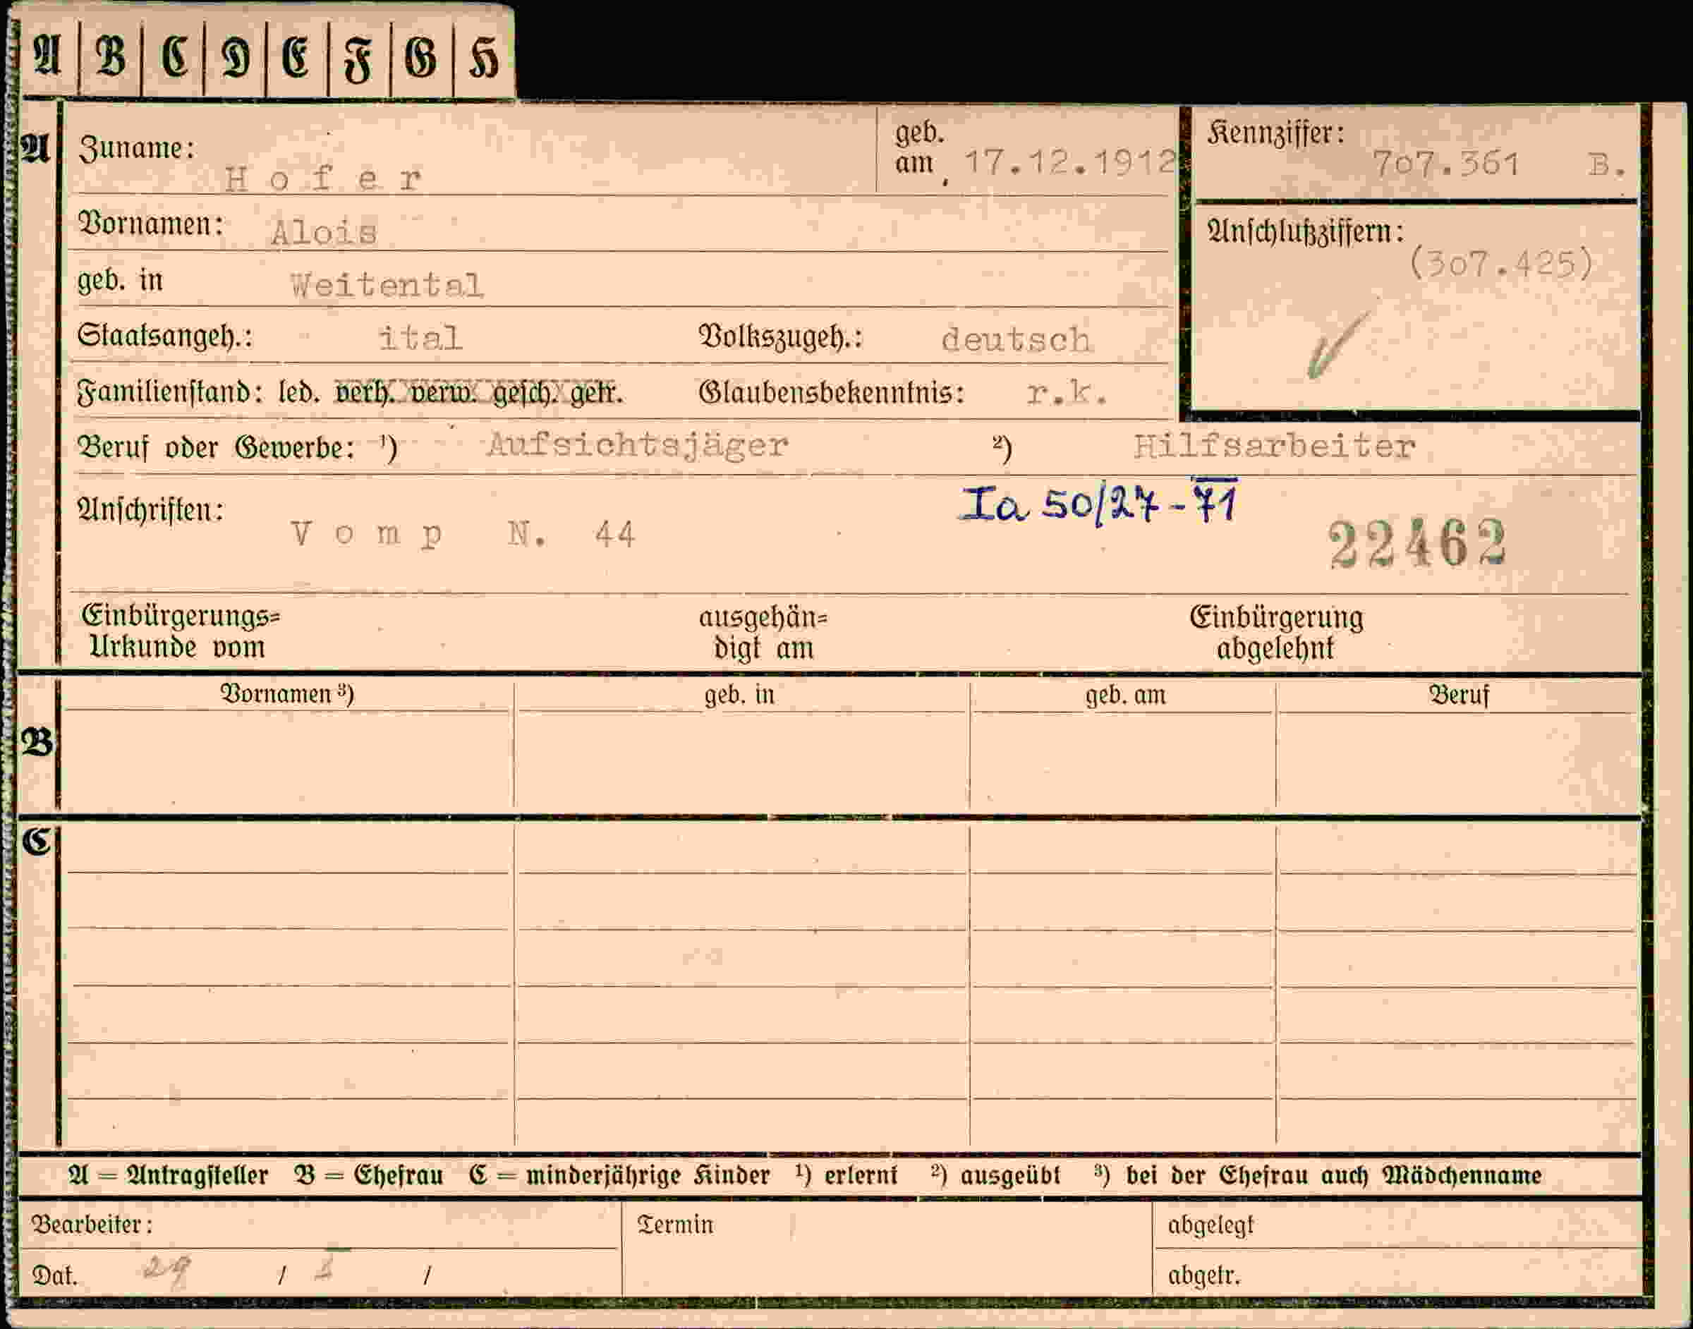
Task: Click the Kennziffer value 707.361
Action: pos(1445,164)
